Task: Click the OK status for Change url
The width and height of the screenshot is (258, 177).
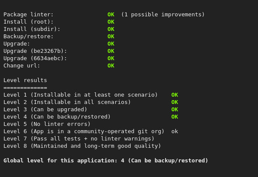Action: coord(111,66)
